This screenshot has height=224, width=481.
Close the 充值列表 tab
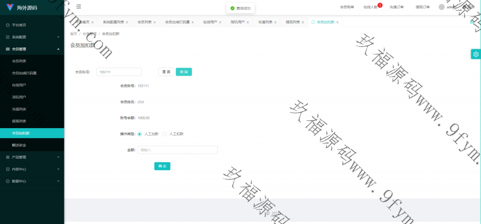pyautogui.click(x=276, y=22)
